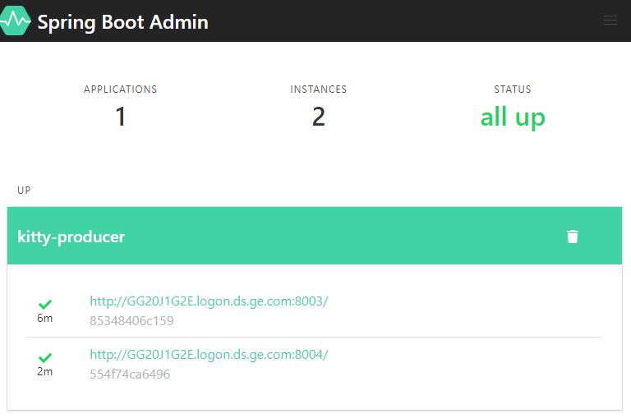Screen dimensions: 631x418
Task: Open the port 8004 instance link
Action: [x=209, y=355]
